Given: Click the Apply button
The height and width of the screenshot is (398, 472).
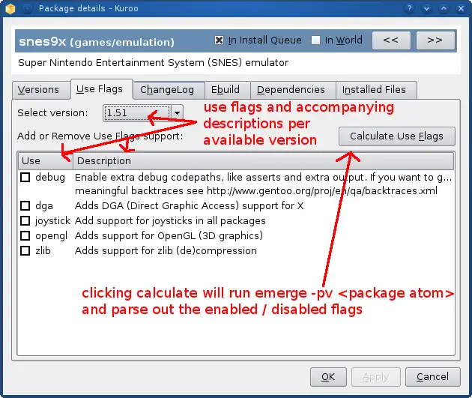Looking at the screenshot, I should [375, 377].
